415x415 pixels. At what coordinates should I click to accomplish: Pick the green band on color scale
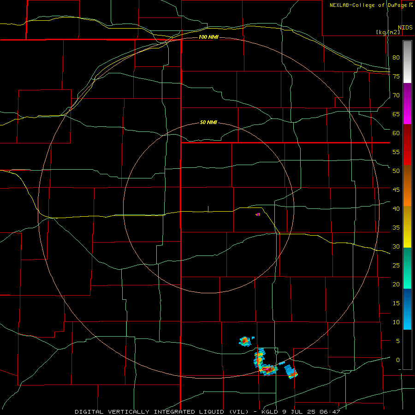click(x=407, y=268)
